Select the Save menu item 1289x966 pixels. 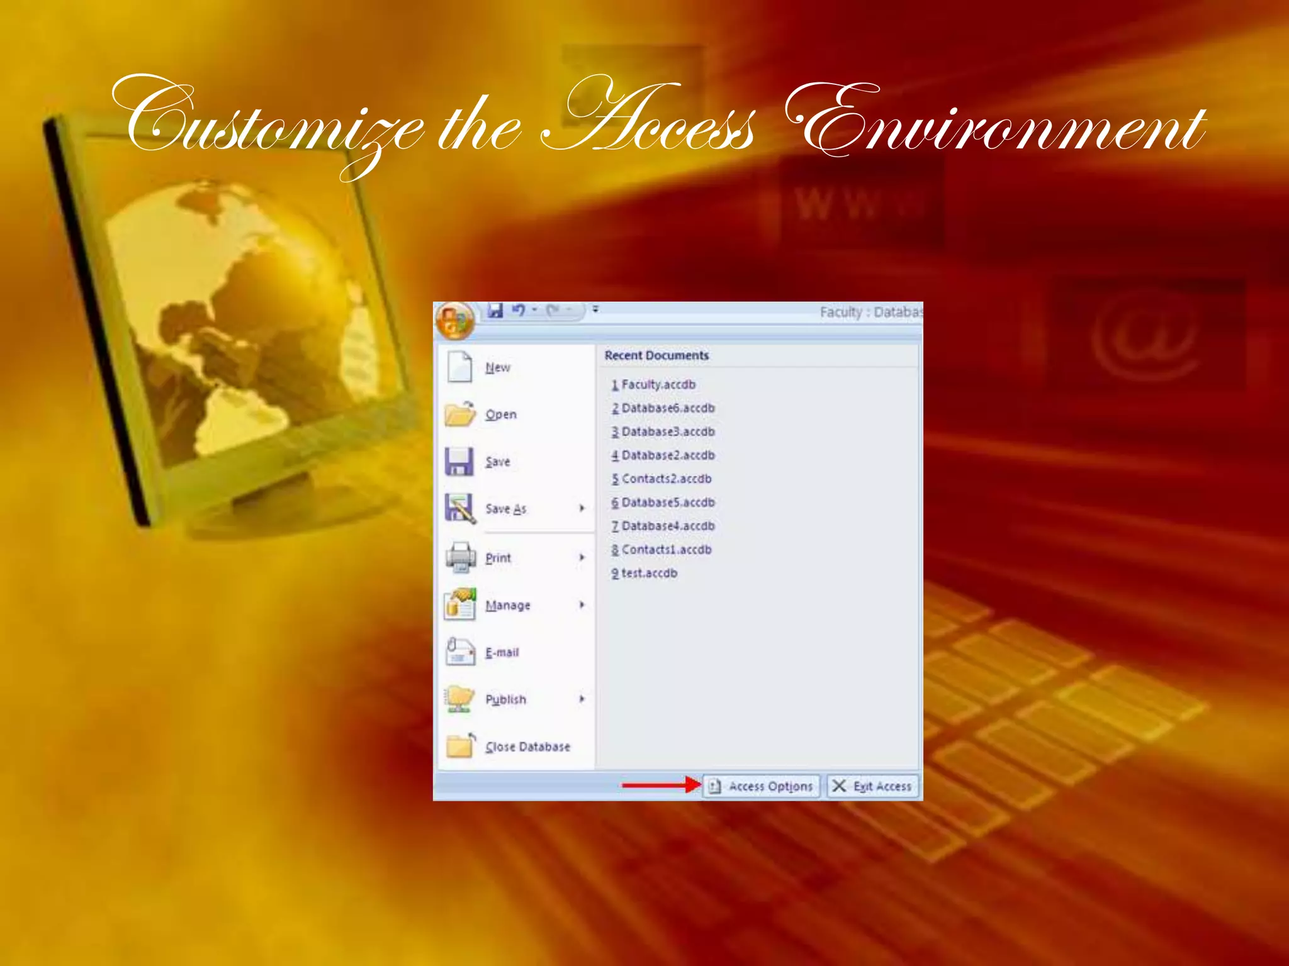pyautogui.click(x=497, y=462)
